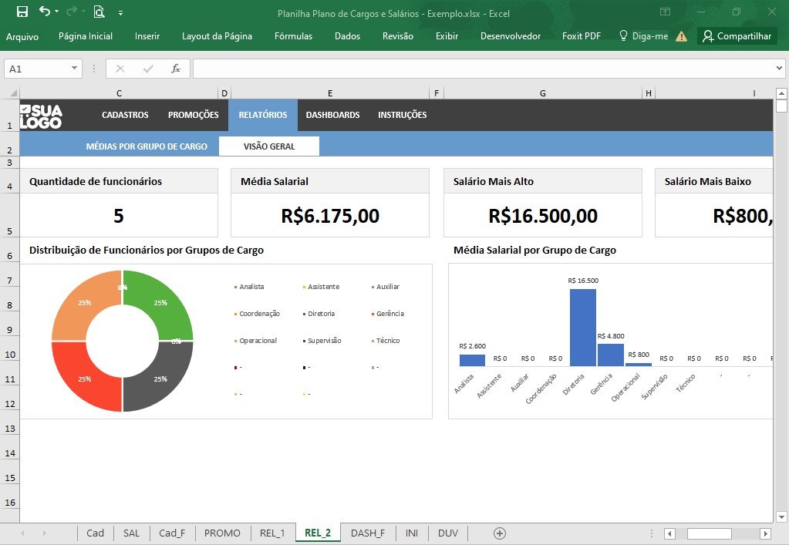Expand the formula bar
789x545 pixels.
779,69
